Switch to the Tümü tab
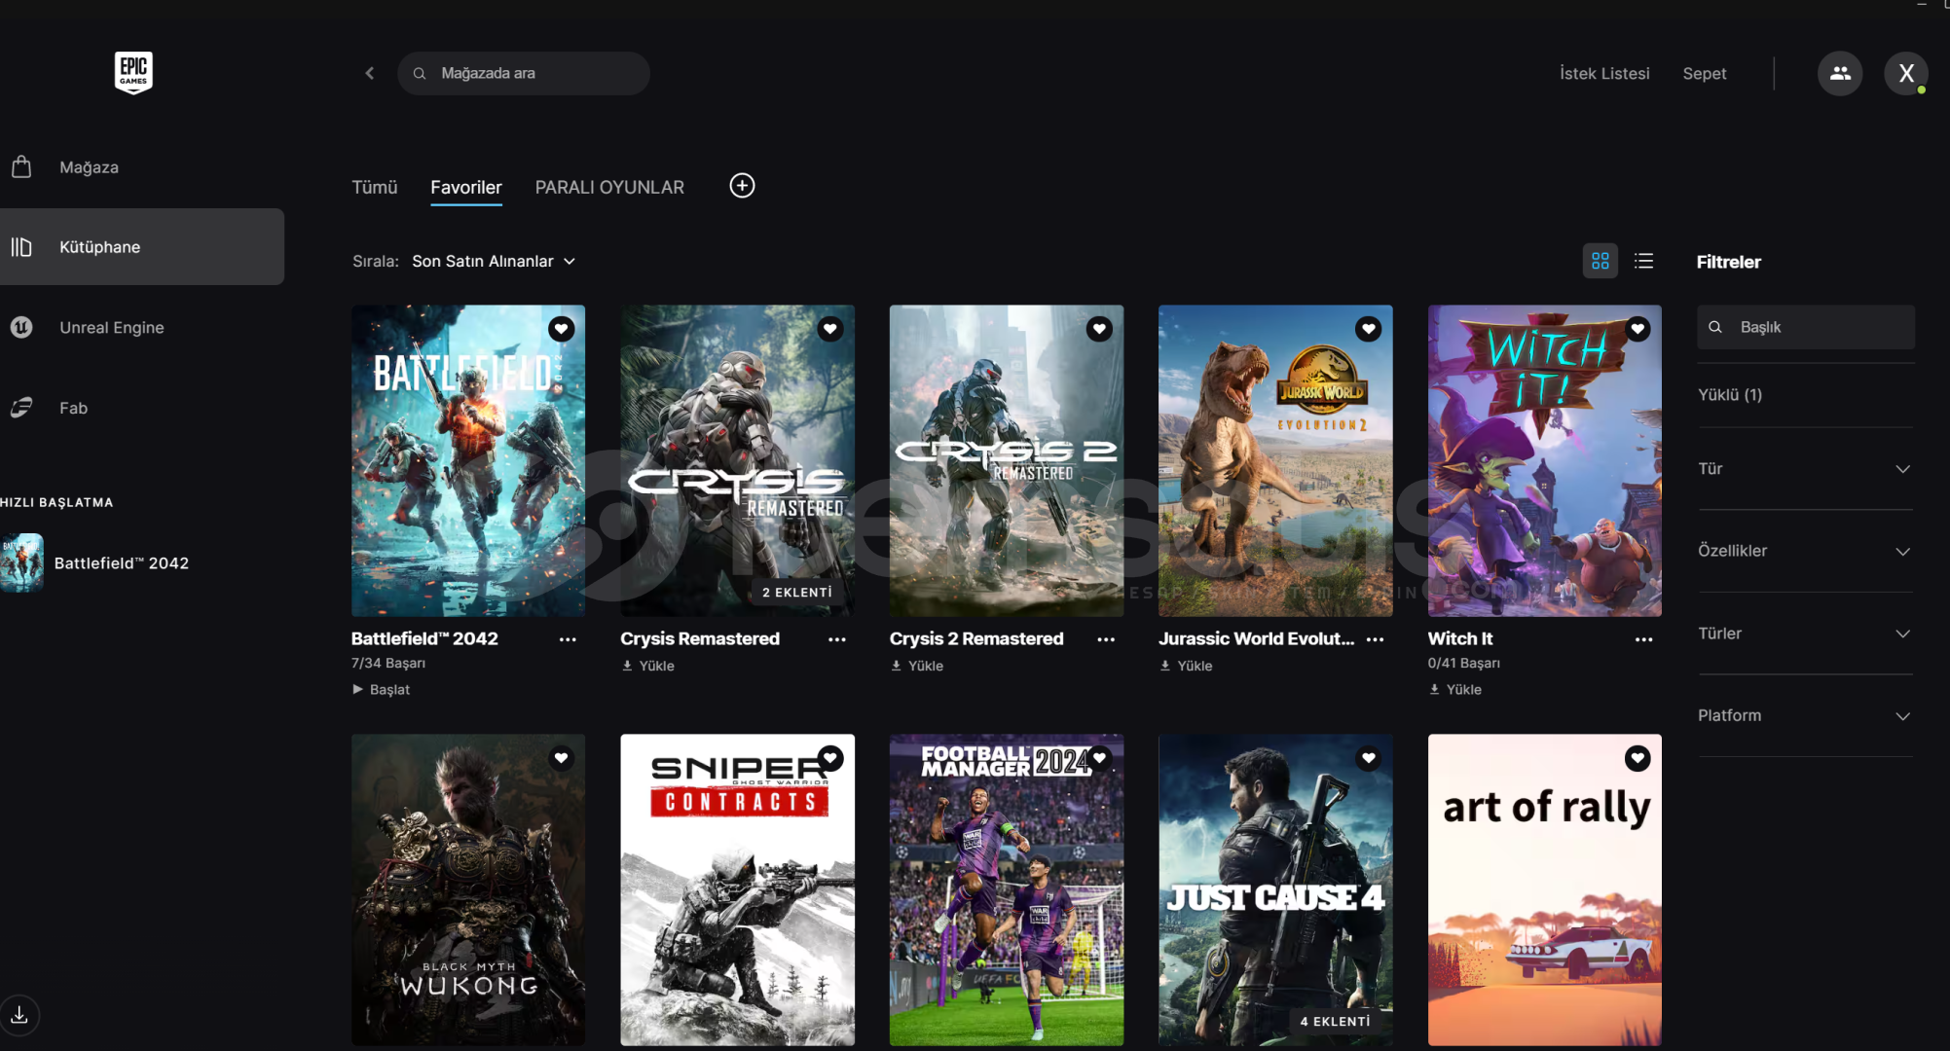Viewport: 1950px width, 1051px height. pos(374,187)
